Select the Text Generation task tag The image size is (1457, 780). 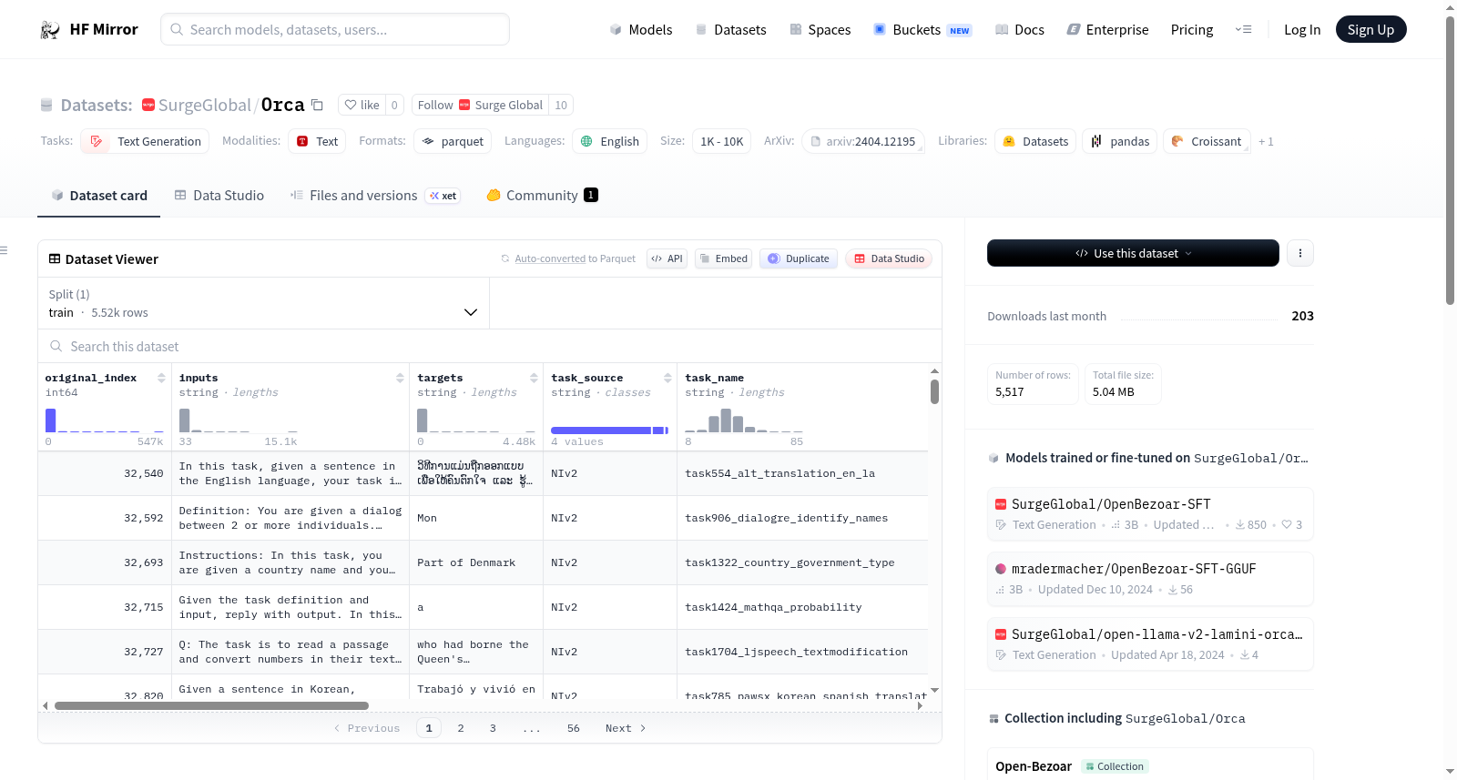coord(145,141)
